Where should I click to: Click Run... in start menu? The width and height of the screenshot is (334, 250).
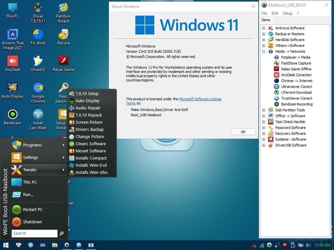38,194
